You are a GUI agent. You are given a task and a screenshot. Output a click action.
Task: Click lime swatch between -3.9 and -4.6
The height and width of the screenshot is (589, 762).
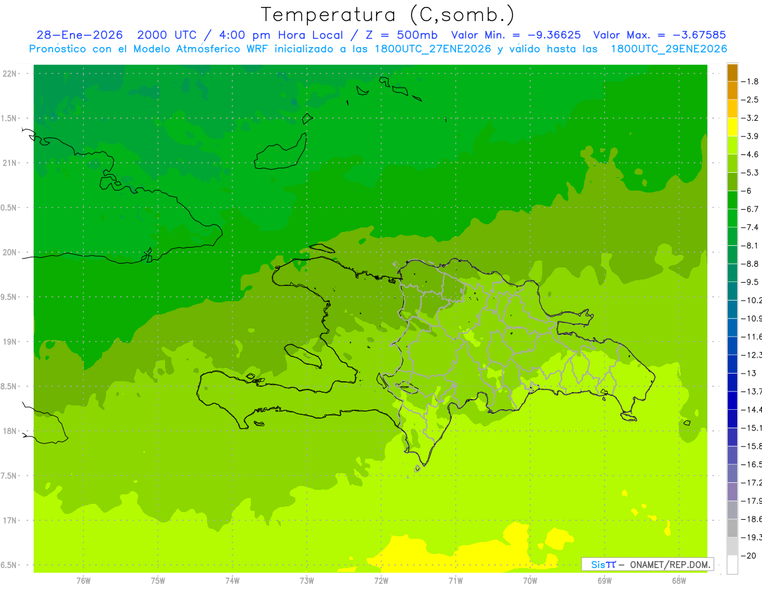click(732, 146)
